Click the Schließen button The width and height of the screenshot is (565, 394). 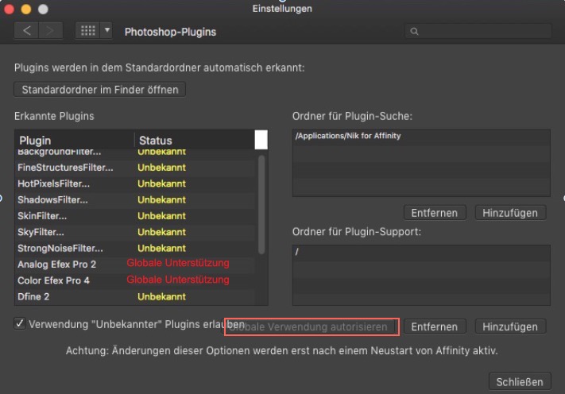click(520, 382)
